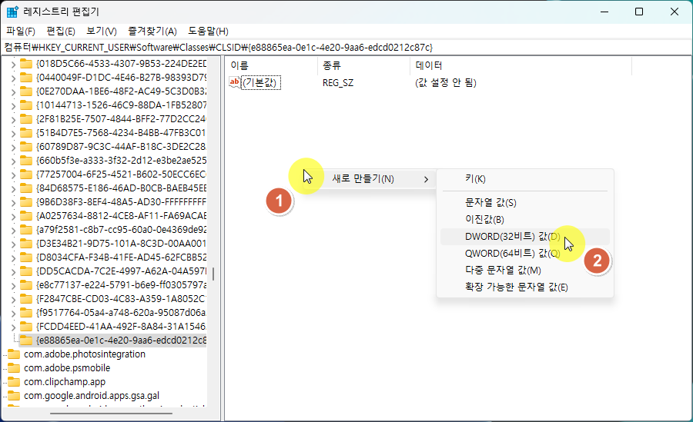Screen dimensions: 693x422
Task: Sort by the 이름 column header
Action: pos(271,66)
